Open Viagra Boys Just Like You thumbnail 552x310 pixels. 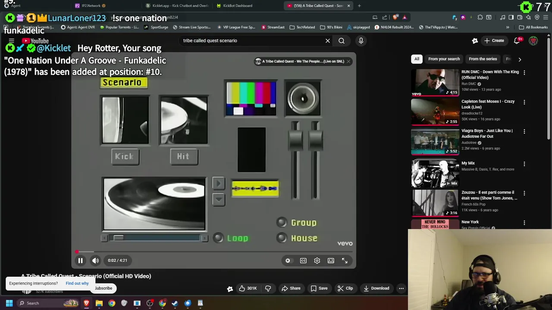435,141
